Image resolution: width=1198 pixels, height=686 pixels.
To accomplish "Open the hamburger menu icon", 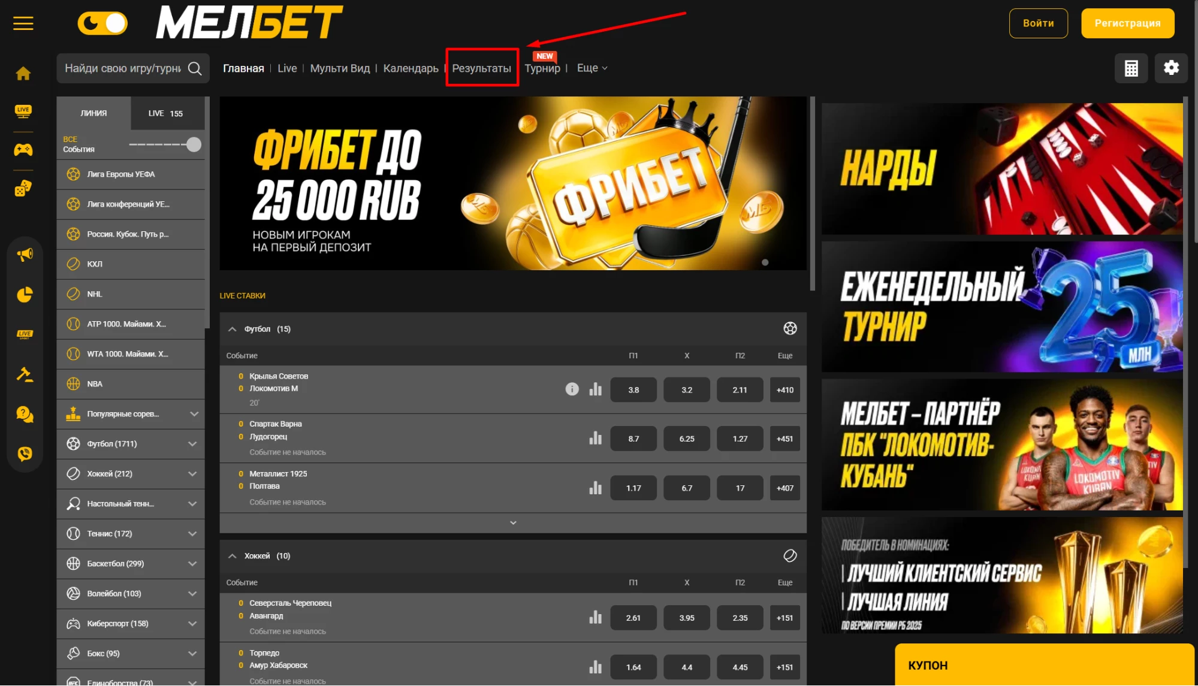I will tap(23, 23).
